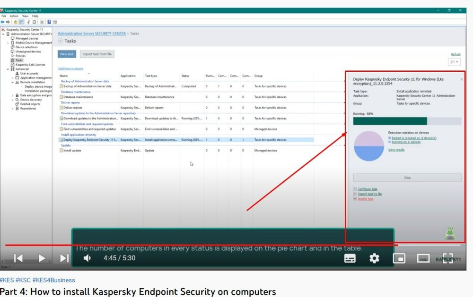The width and height of the screenshot is (473, 297).
Task: Open the blue Help toolbar icon
Action: point(49,22)
